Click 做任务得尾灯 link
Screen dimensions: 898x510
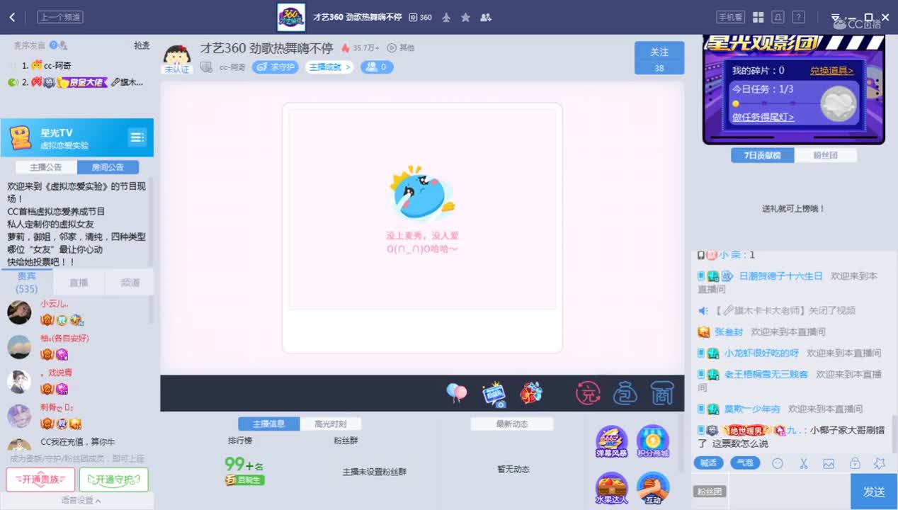click(x=763, y=118)
